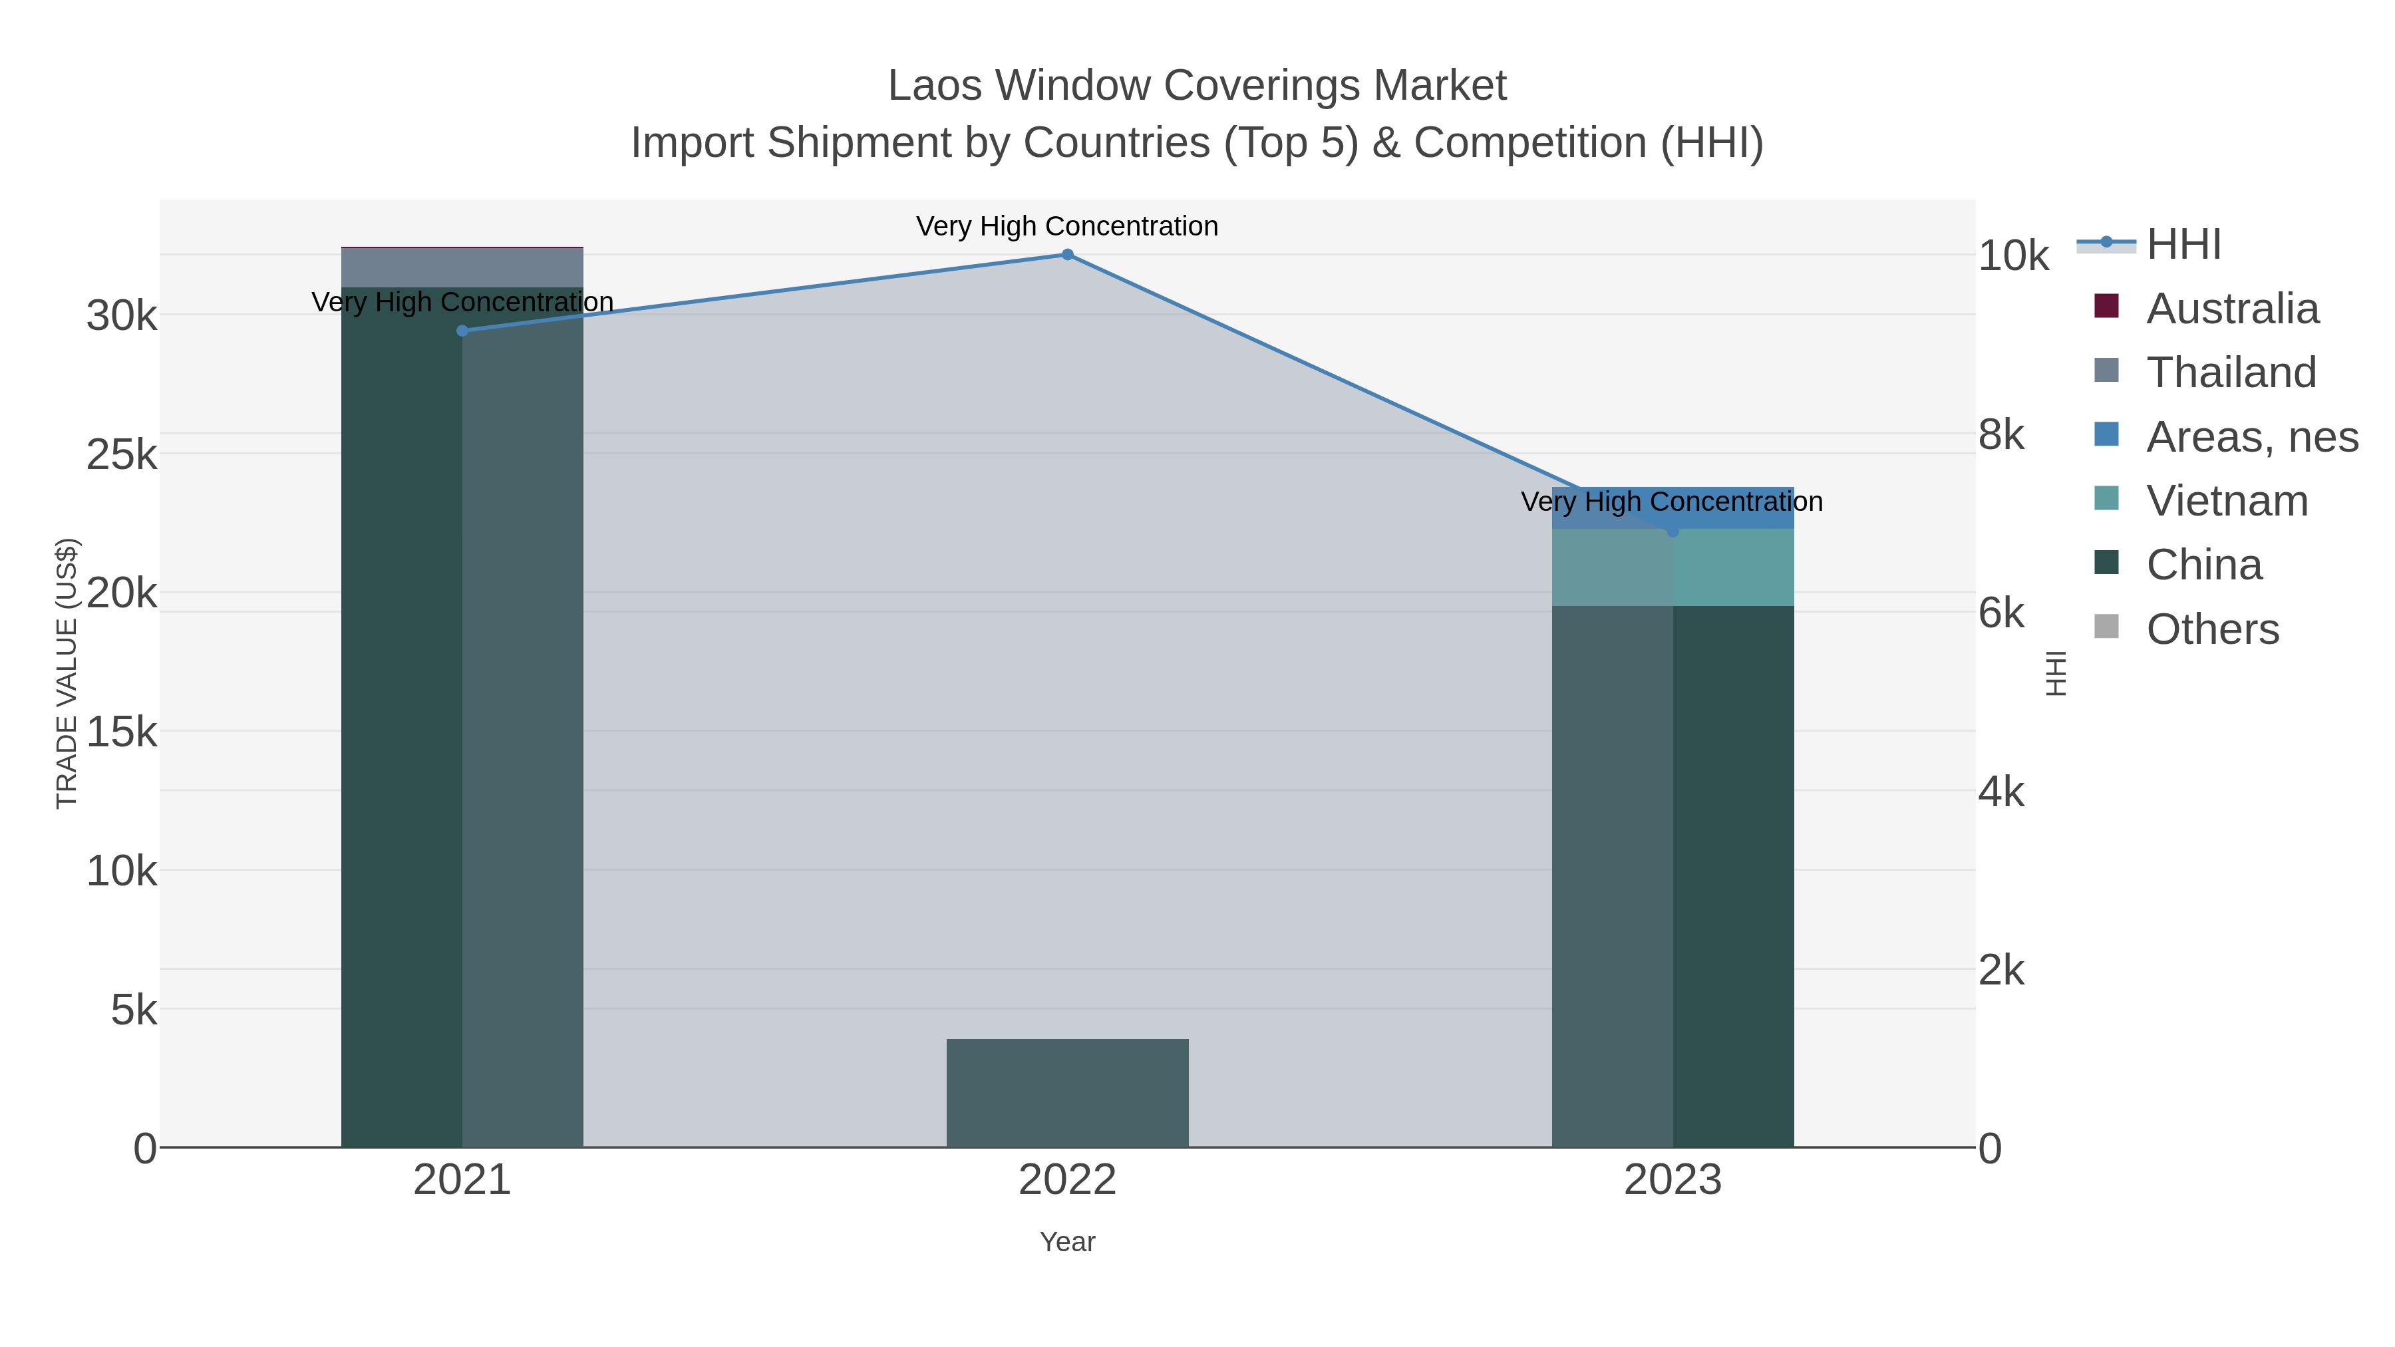Click the Import Shipment by Countries subtitle
The width and height of the screenshot is (2395, 1347).
pyautogui.click(x=1197, y=143)
